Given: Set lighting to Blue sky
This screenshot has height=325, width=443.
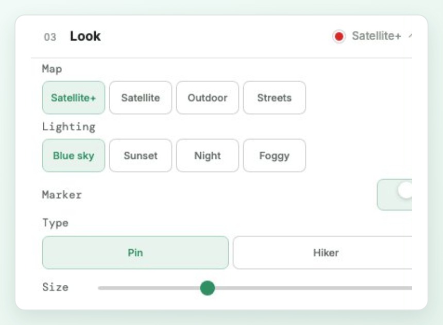Looking at the screenshot, I should [74, 155].
